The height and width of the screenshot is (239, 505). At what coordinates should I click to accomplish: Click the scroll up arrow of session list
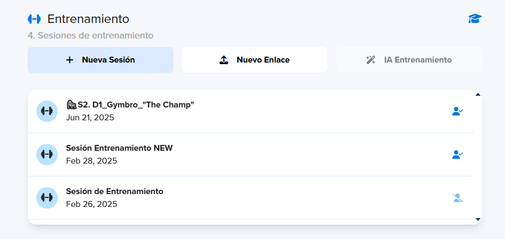point(478,95)
